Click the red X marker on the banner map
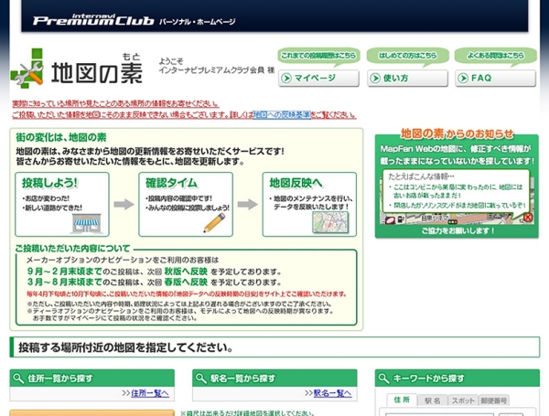The width and height of the screenshot is (549, 416). 528,218
